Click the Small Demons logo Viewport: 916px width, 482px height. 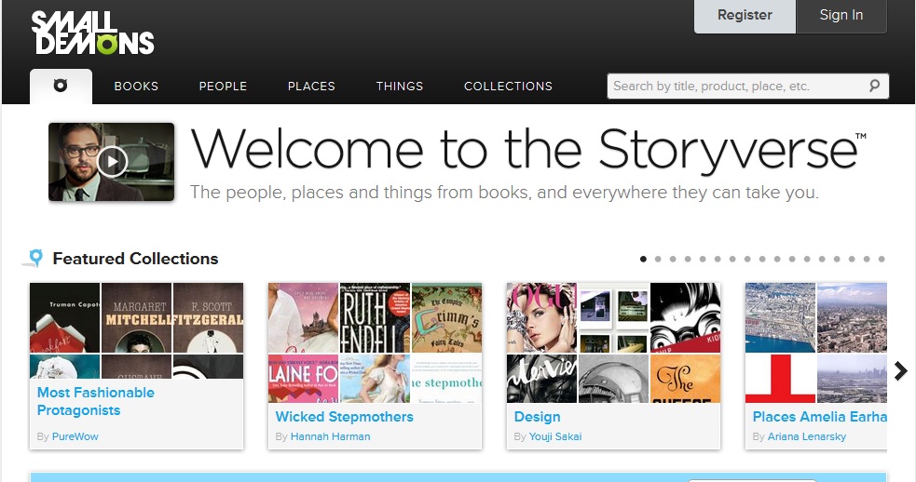click(92, 33)
